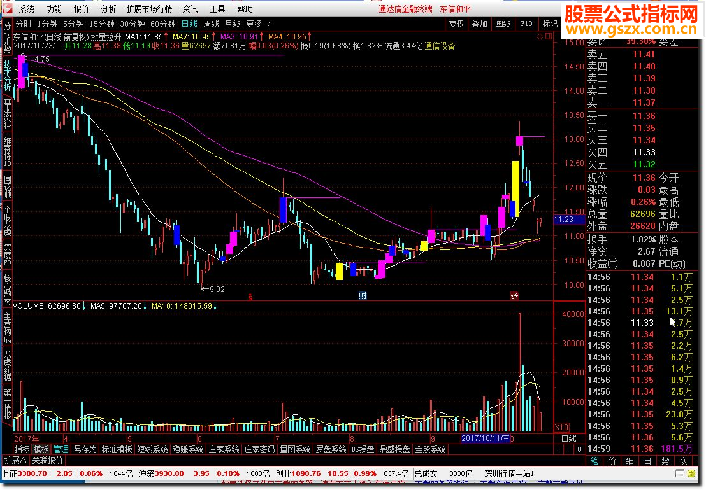Open 主营构成 in left sidebar

coord(7,328)
